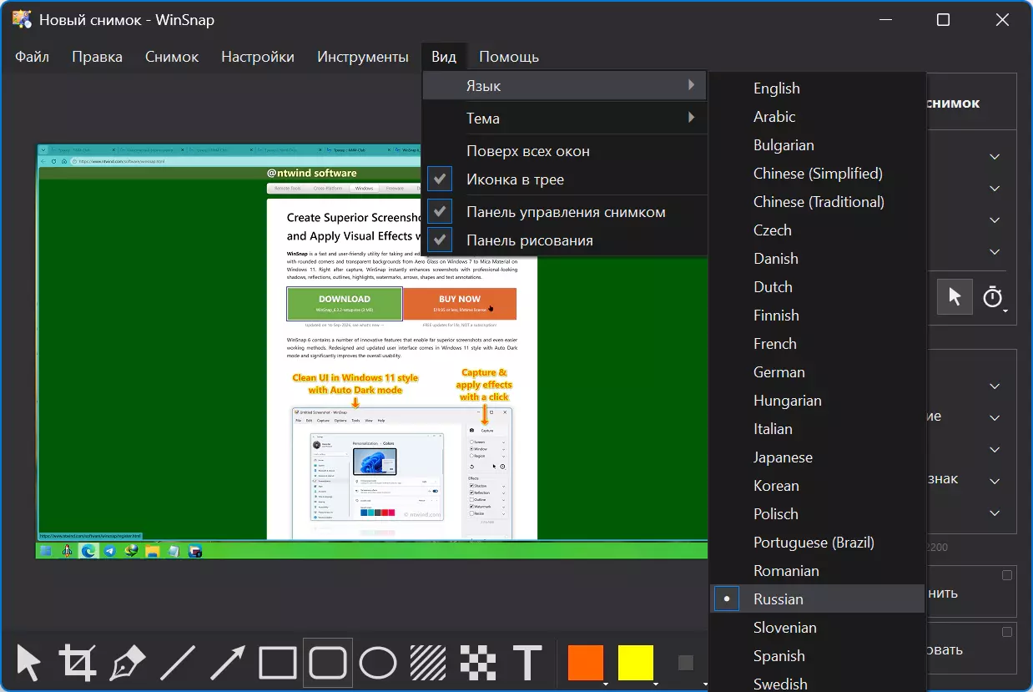1033x692 pixels.
Task: Tick the small checkbox beside 'нить' button
Action: [x=1007, y=575]
